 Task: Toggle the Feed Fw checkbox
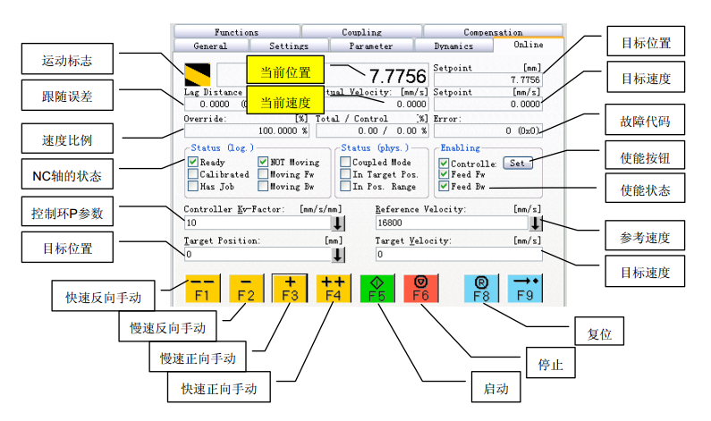pos(444,175)
